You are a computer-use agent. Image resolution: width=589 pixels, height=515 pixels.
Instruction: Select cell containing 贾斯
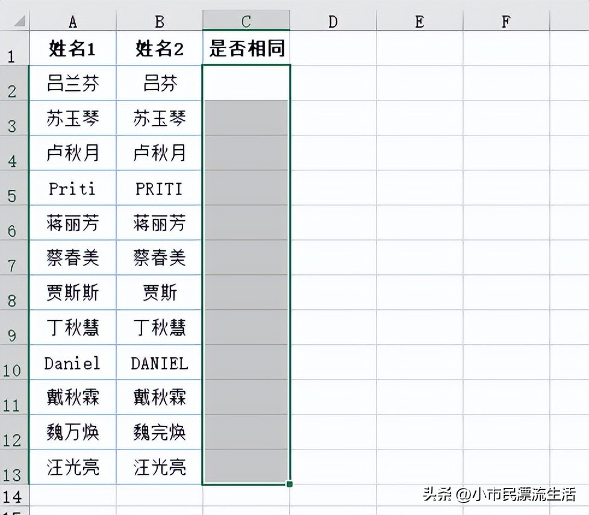(x=159, y=292)
